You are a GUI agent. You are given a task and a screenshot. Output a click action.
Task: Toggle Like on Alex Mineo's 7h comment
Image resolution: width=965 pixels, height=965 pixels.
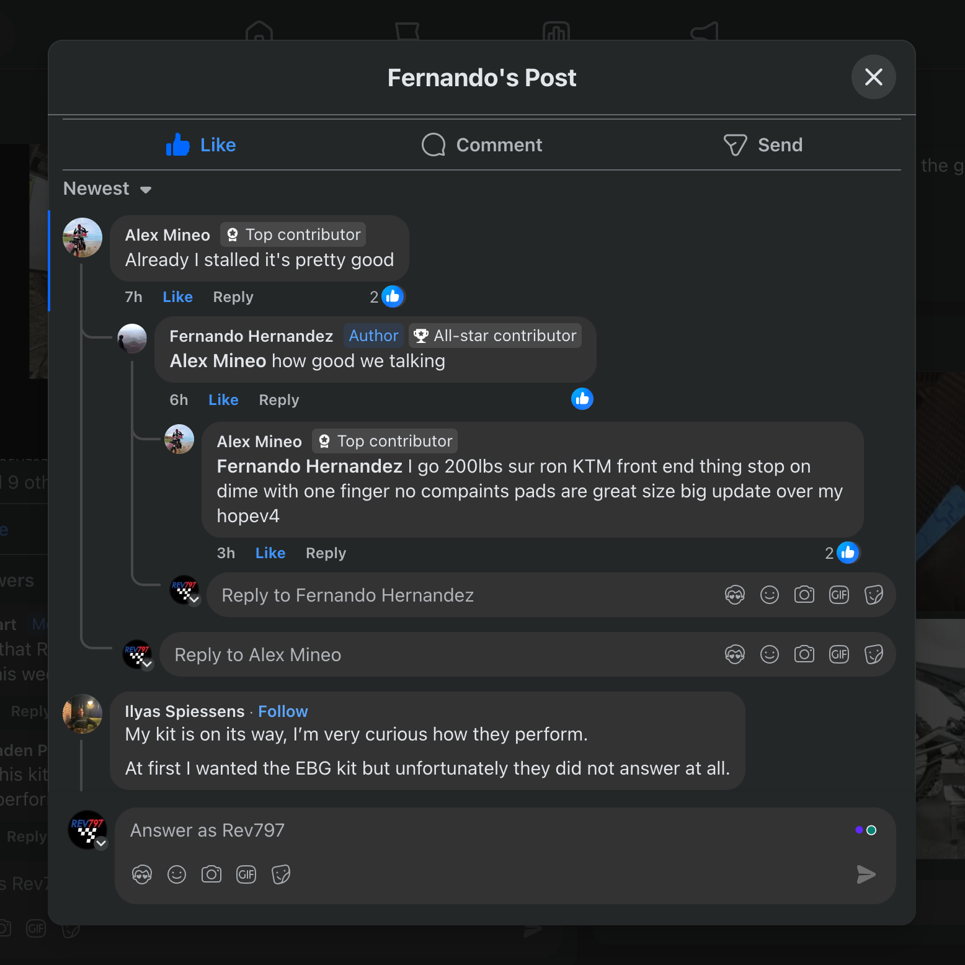[177, 297]
